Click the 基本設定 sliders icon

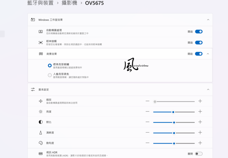click(x=33, y=90)
